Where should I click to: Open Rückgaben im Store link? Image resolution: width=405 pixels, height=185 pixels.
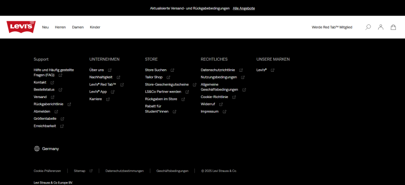[161, 99]
